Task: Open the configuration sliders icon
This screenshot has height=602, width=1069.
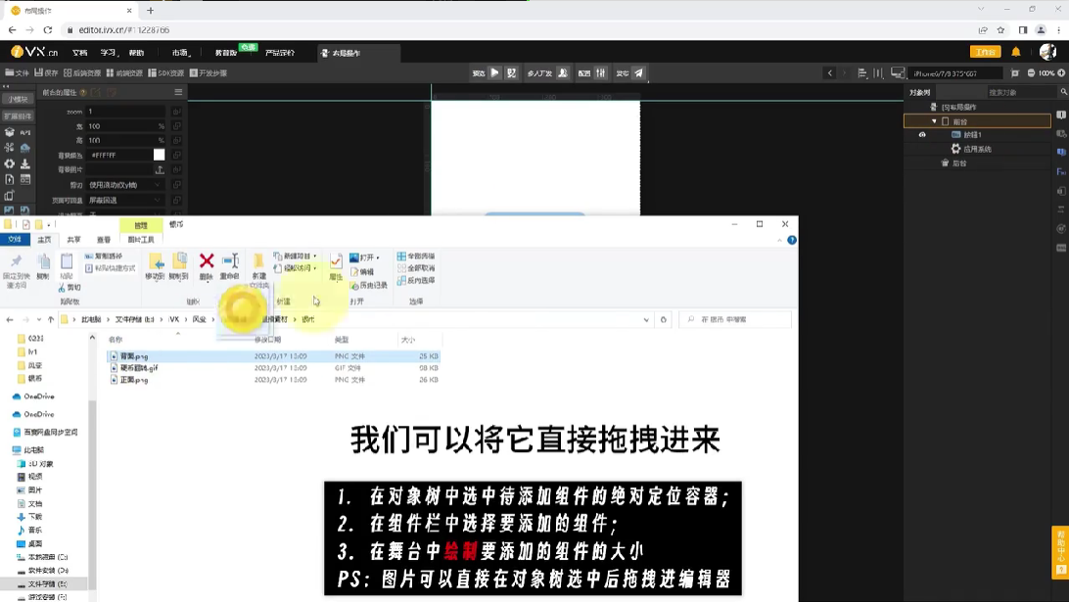Action: click(x=601, y=73)
